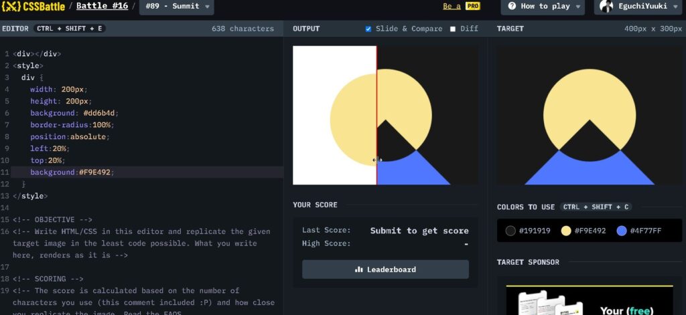The height and width of the screenshot is (315, 686).
Task: Click the target image preview
Action: 589,115
